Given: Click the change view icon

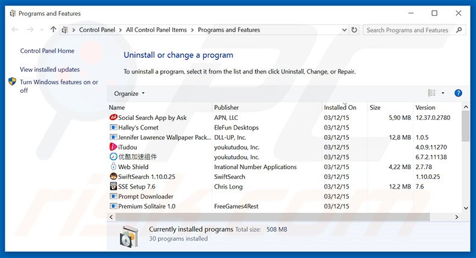Looking at the screenshot, I should click(x=431, y=93).
